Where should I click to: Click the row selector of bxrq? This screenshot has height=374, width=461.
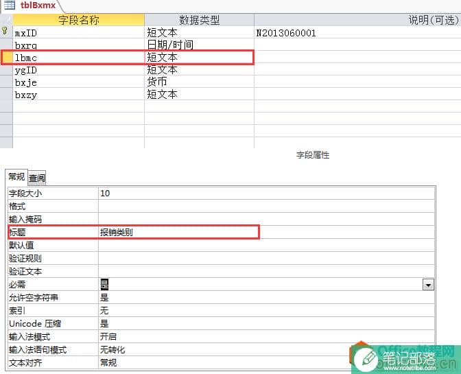tap(6, 45)
